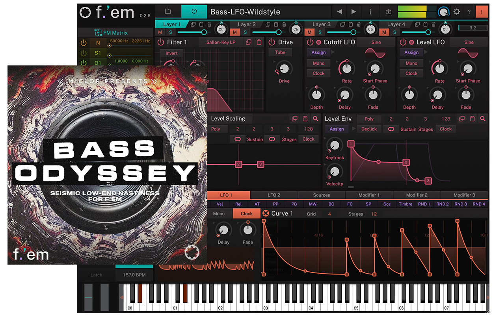Paste Filter 1 settings clipboard icon

coord(259,42)
